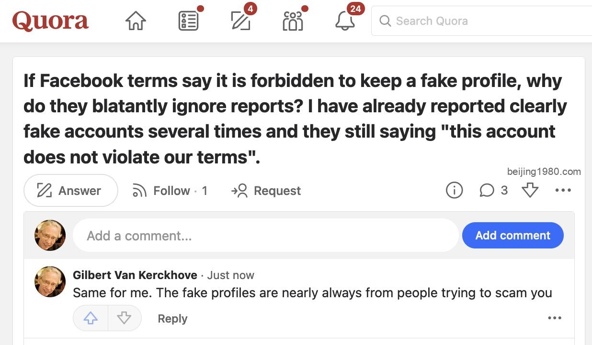
Task: Open the Answer pencil icon in navbar
Action: 240,21
